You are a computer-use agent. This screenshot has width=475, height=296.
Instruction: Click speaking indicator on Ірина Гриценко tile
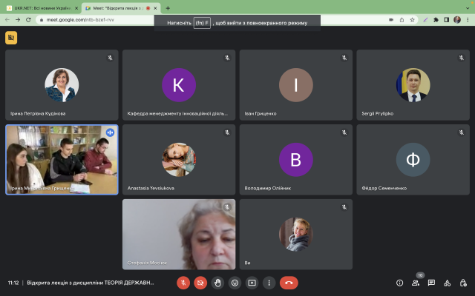[111, 132]
